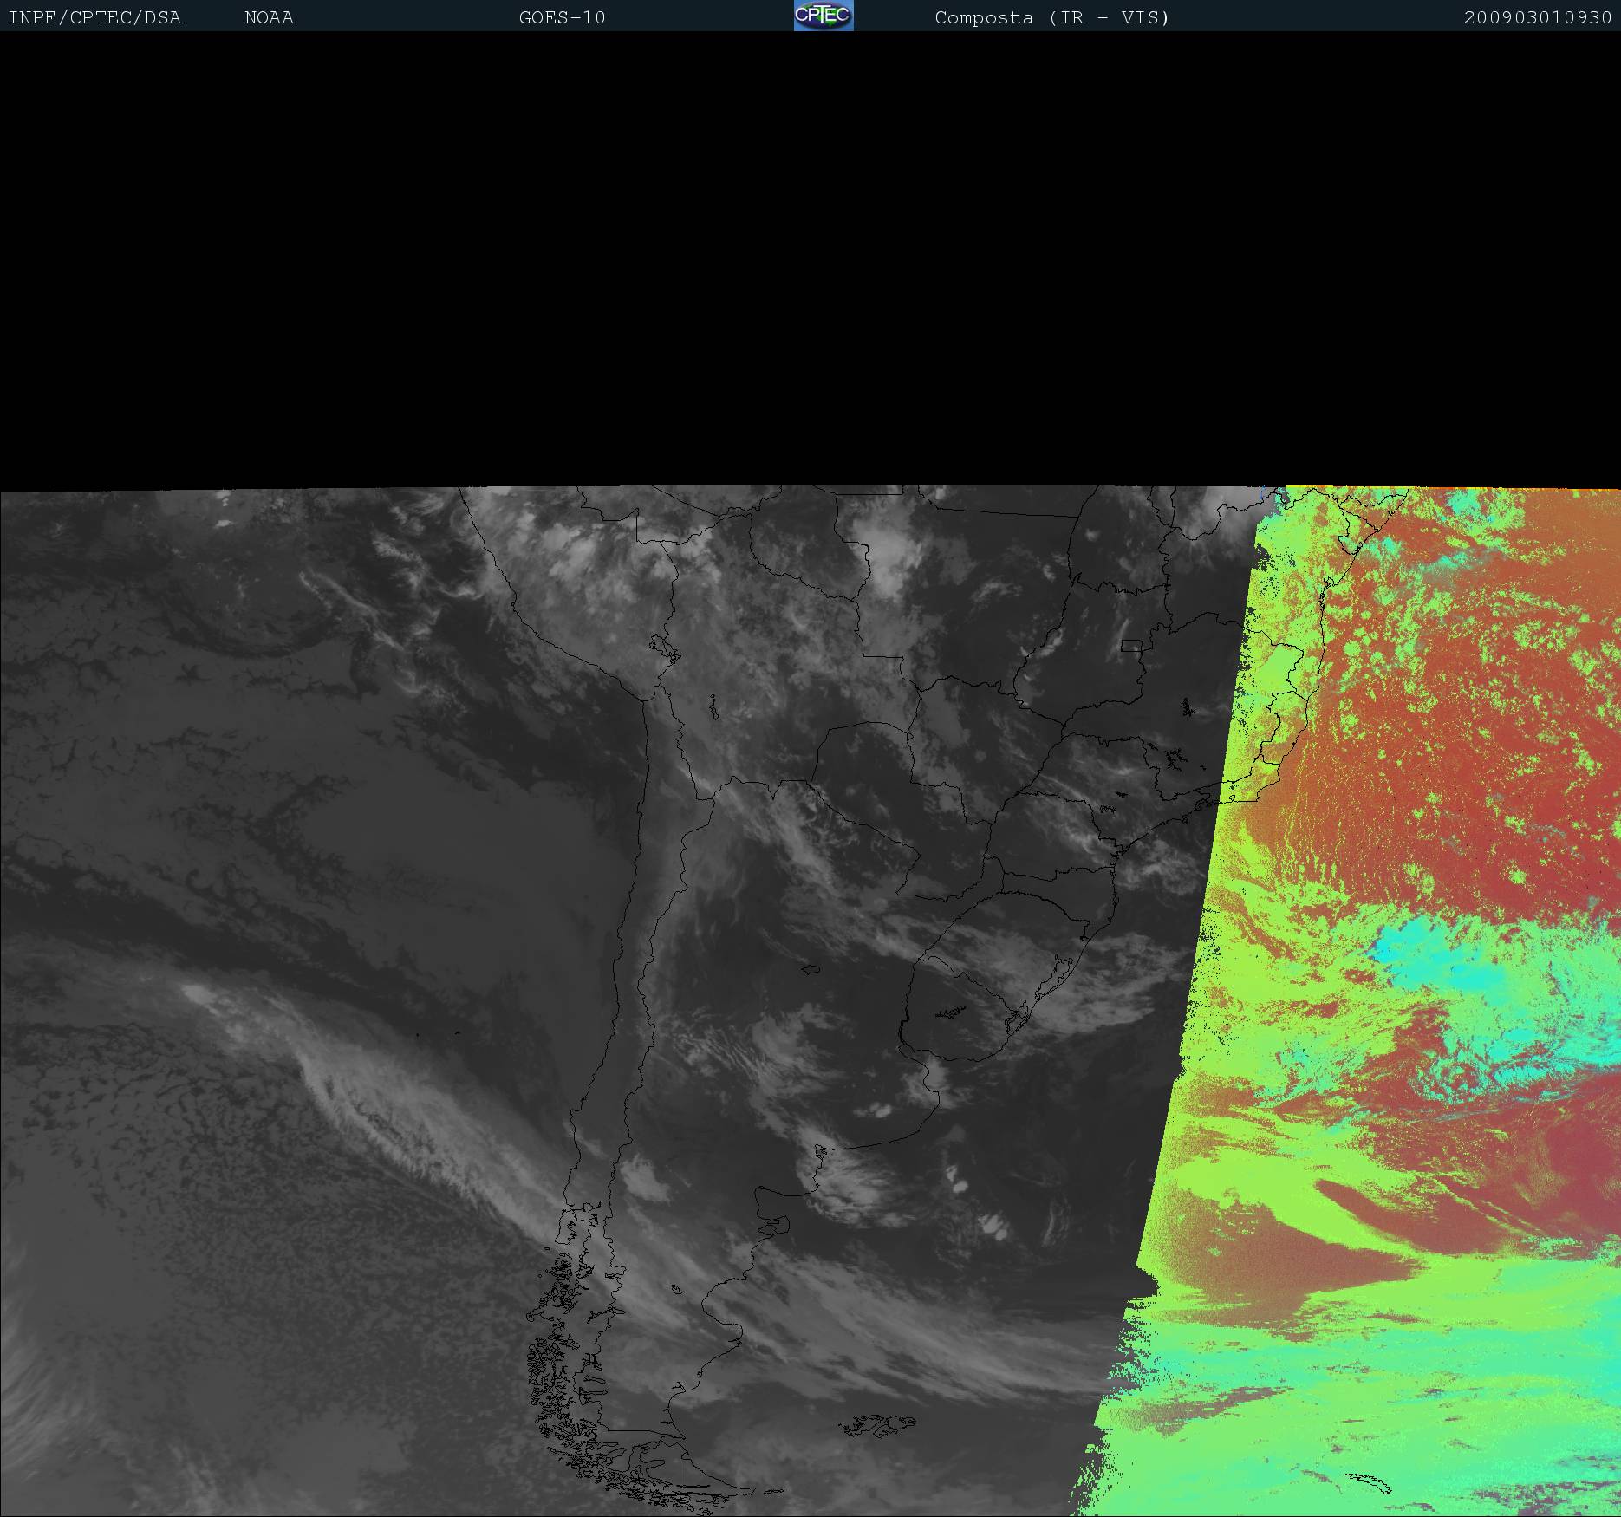The image size is (1621, 1517).
Task: Click the CPTEC logo in the header
Action: coord(824,16)
